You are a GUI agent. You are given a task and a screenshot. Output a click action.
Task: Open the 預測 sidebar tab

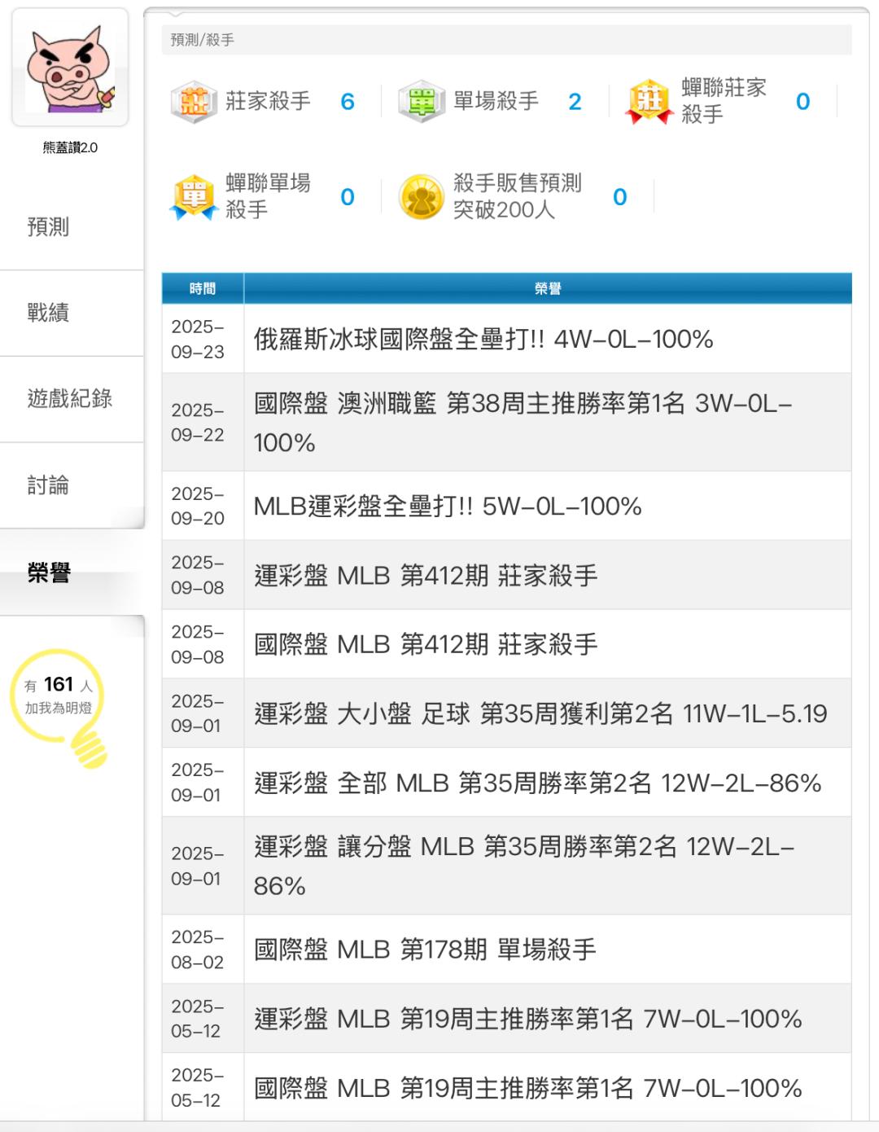[x=72, y=227]
